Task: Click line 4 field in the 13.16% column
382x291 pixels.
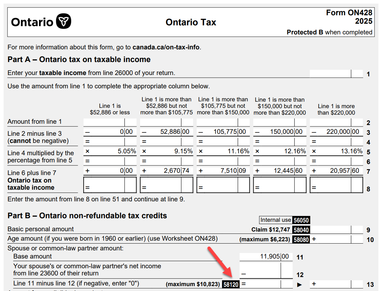Action: [x=336, y=142]
